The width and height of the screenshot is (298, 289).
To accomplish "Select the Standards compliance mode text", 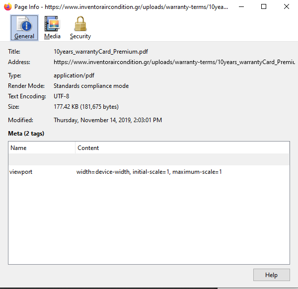I will tap(91, 86).
